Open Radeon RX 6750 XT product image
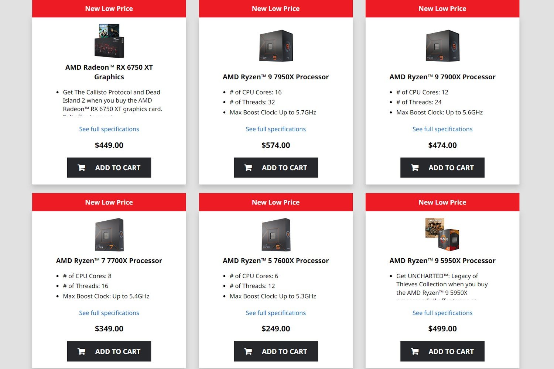Screen dimensions: 554x369 (109, 41)
